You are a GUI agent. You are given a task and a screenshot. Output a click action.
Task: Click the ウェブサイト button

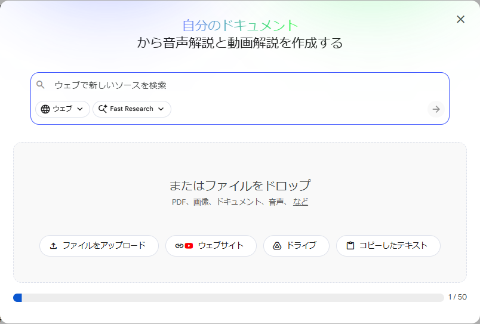coord(211,246)
